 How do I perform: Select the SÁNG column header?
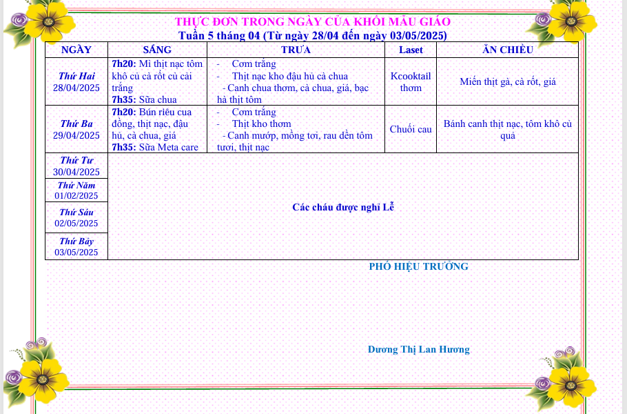(x=157, y=50)
